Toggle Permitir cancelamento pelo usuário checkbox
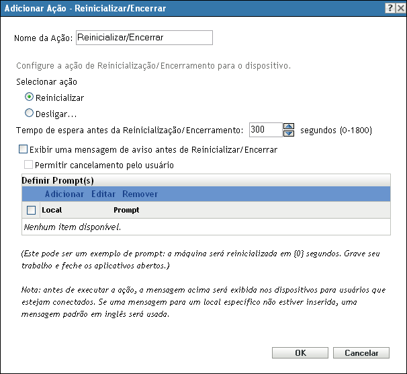Viewport: 407px width, 374px height. pyautogui.click(x=28, y=165)
